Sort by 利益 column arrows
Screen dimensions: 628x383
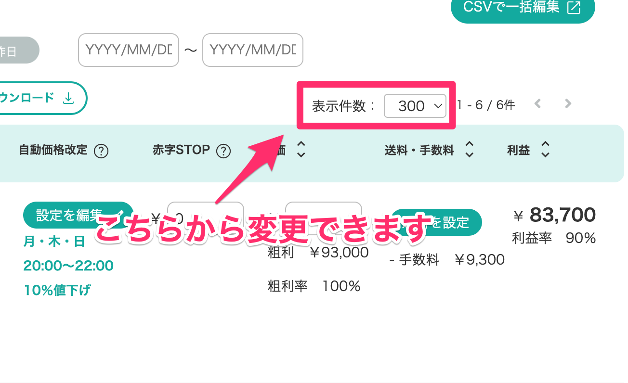pyautogui.click(x=545, y=150)
